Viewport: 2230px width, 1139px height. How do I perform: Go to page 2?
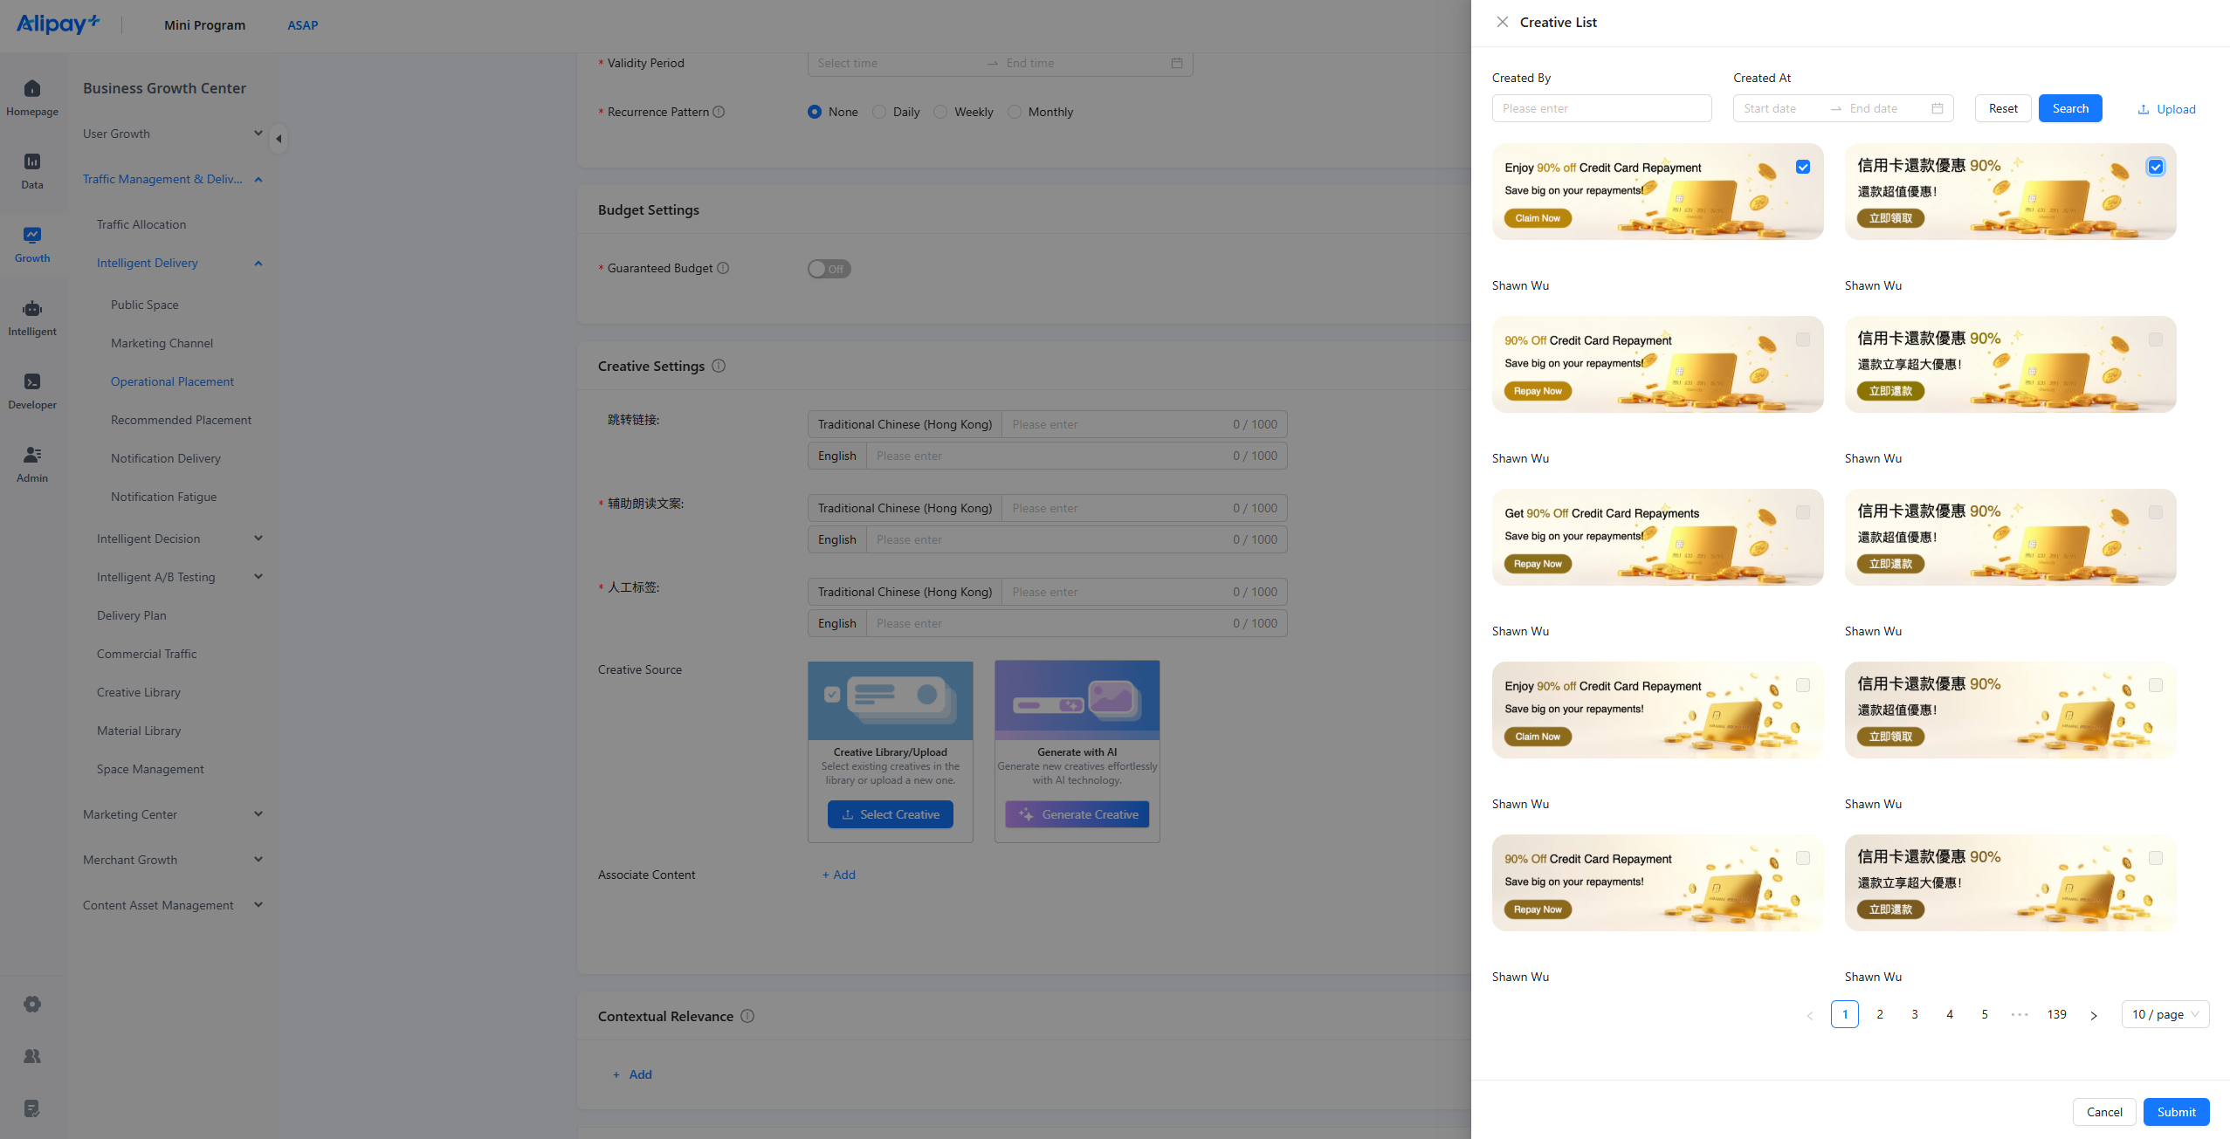(x=1880, y=1014)
